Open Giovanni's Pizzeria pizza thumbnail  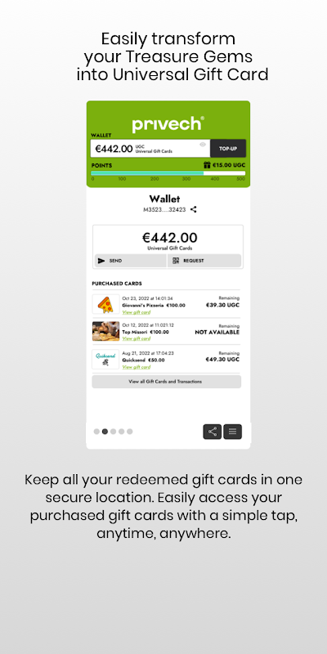105,304
